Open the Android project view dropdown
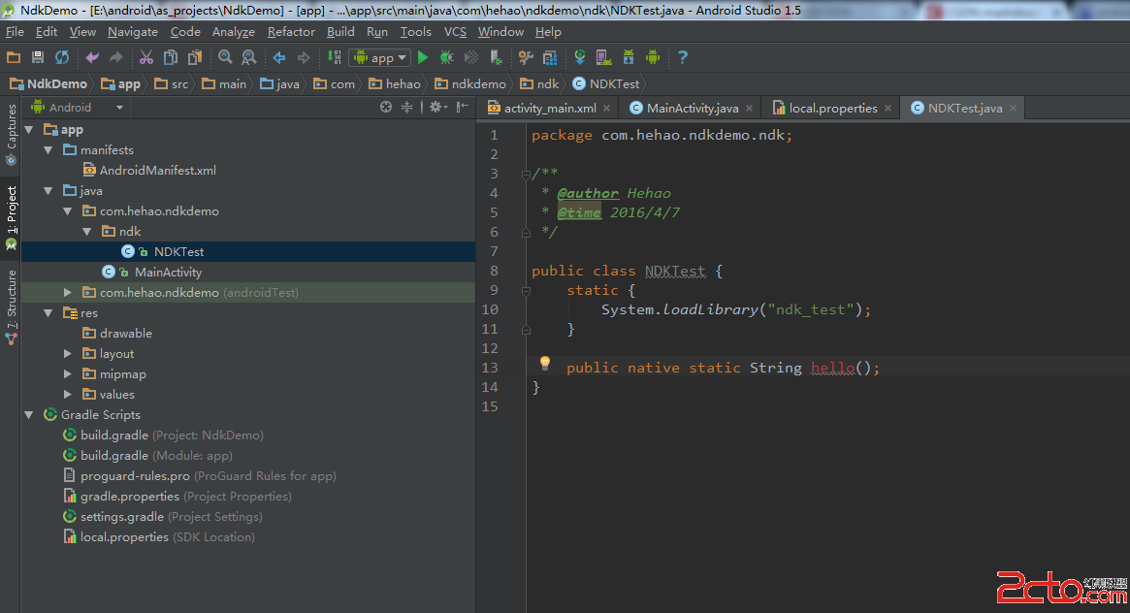Image resolution: width=1130 pixels, height=613 pixels. click(x=78, y=108)
